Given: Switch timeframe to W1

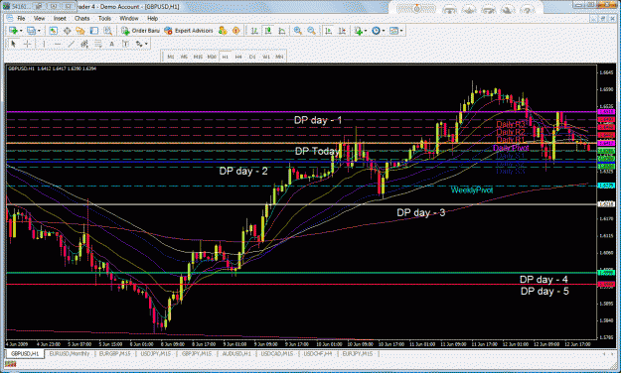Looking at the screenshot, I should point(266,57).
